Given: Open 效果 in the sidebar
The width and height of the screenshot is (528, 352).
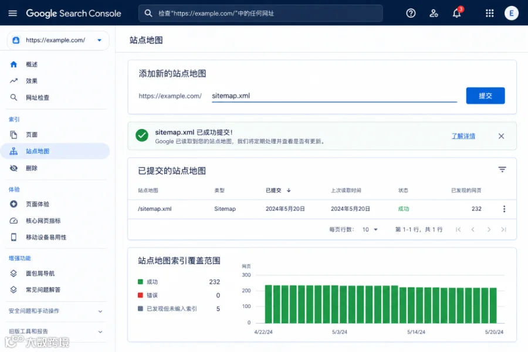Looking at the screenshot, I should [x=32, y=81].
